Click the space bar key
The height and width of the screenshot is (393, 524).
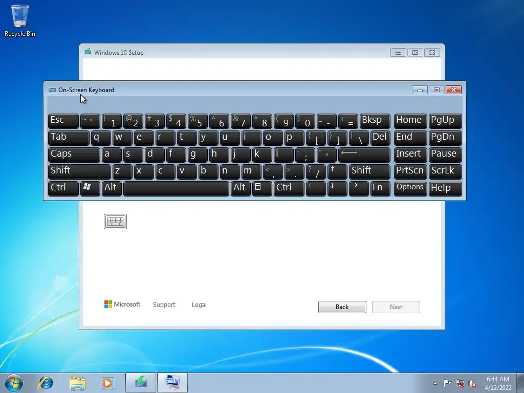tap(176, 188)
